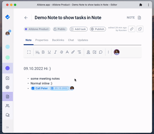Click the 'edited 28 min ago' text

coord(117,28)
